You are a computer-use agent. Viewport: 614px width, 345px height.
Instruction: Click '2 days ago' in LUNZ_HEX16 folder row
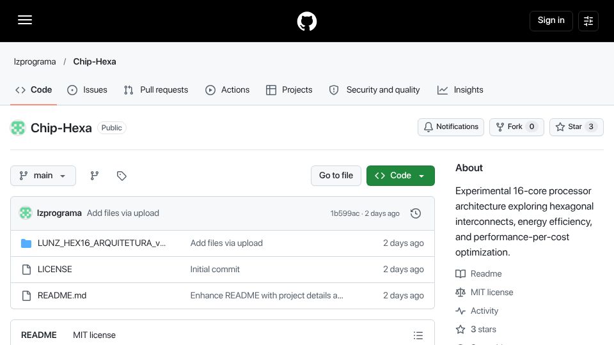click(404, 243)
